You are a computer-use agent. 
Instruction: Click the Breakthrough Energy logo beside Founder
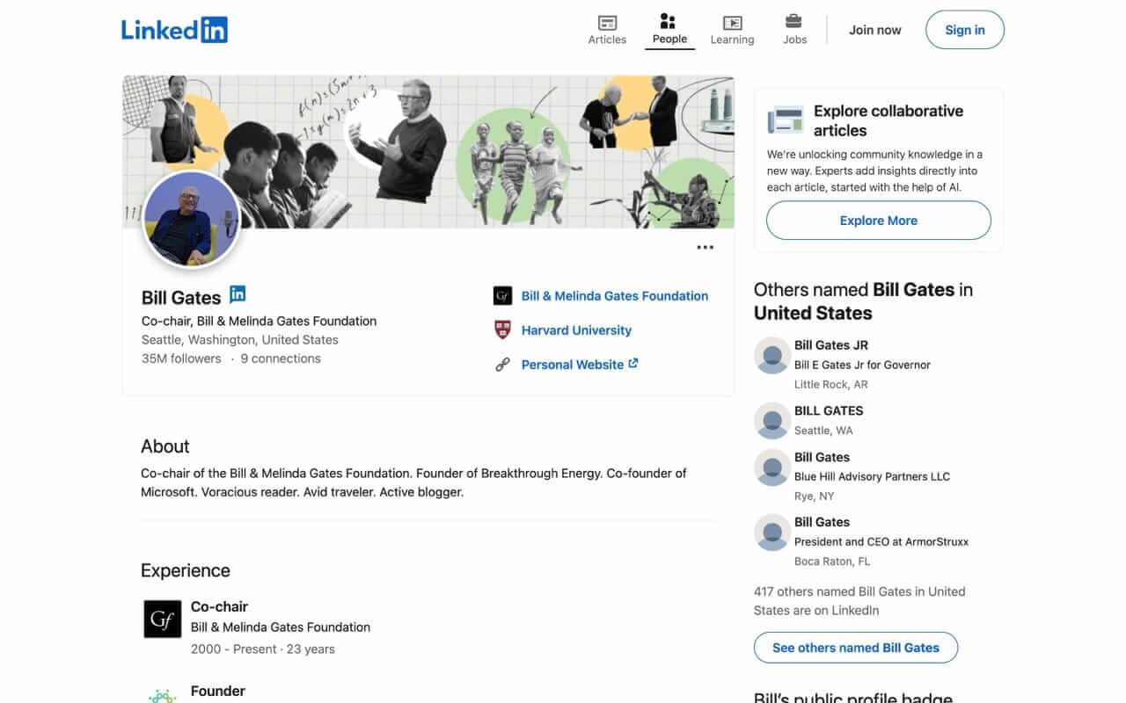tap(162, 695)
